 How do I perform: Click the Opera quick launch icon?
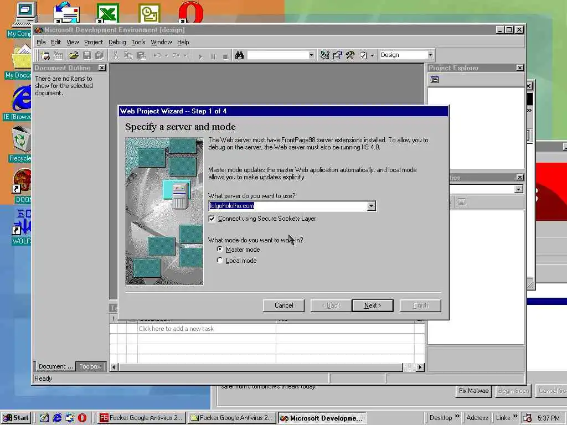tap(82, 418)
